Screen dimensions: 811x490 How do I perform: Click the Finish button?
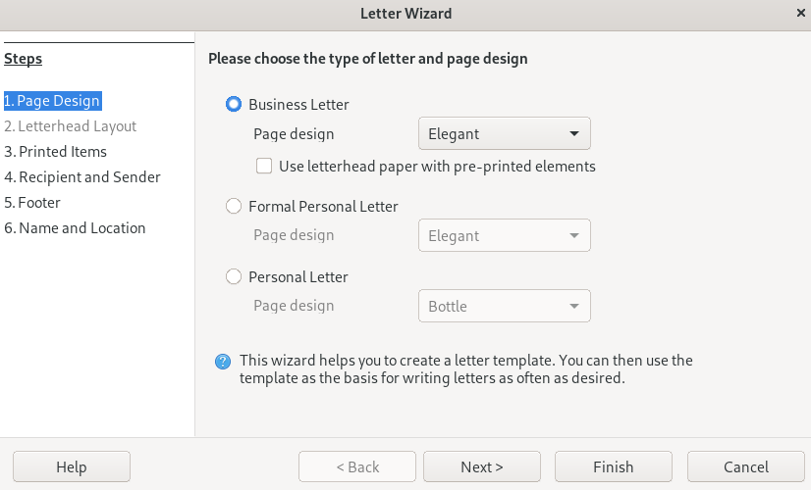[614, 466]
